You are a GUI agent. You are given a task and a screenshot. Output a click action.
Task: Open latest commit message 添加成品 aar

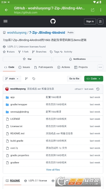(40, 89)
